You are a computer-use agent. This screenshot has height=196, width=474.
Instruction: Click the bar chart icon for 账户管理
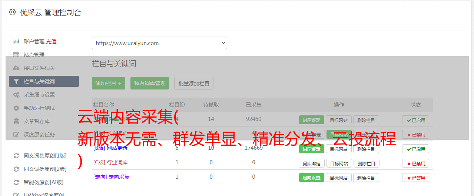[16, 41]
